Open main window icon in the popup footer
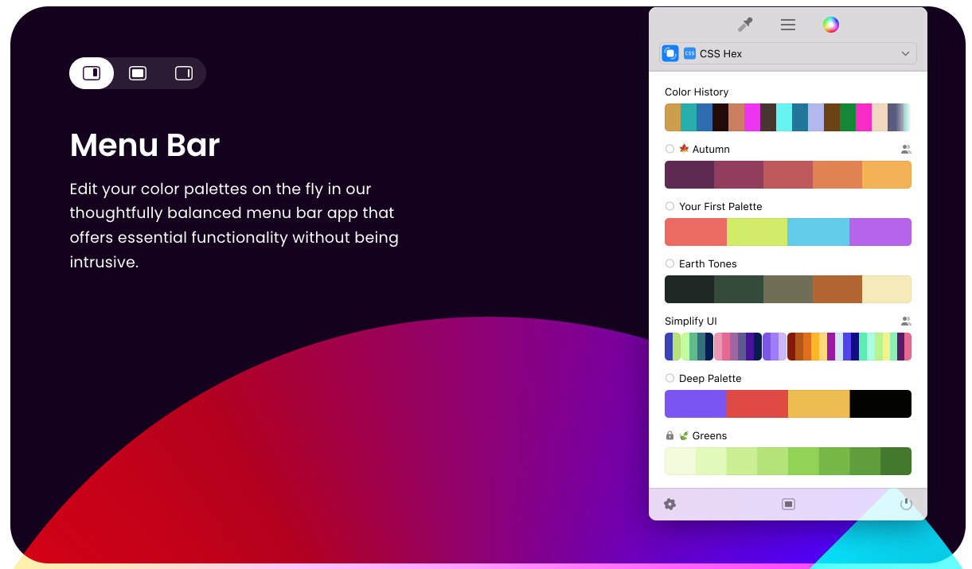Image resolution: width=972 pixels, height=569 pixels. pyautogui.click(x=788, y=504)
